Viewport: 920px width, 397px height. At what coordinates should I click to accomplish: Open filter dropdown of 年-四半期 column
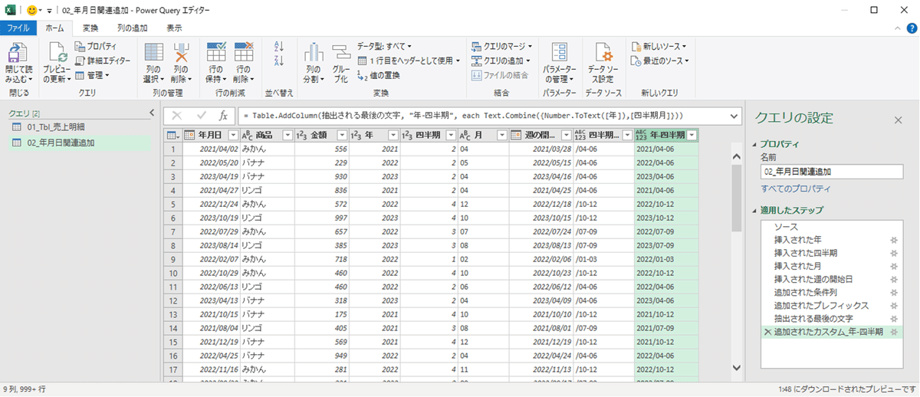692,136
